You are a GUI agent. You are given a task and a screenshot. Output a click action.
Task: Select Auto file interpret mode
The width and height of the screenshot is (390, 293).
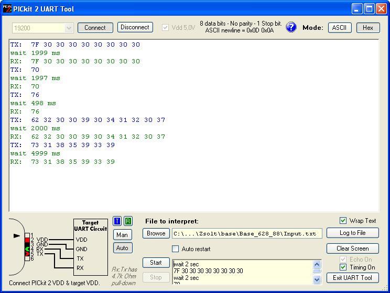point(122,248)
